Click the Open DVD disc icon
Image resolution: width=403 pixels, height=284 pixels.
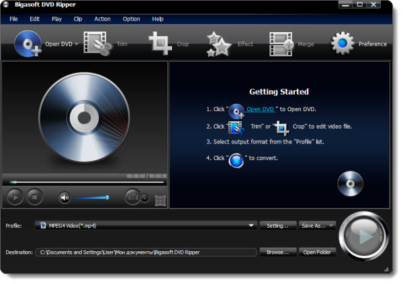pos(28,44)
